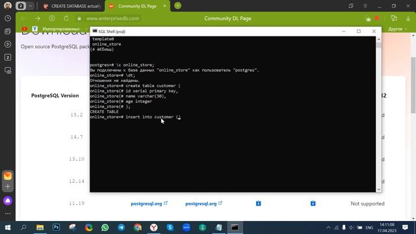The height and width of the screenshot is (234, 416).
Task: Switch to the CREATE DATABASE tab
Action: coord(72,6)
